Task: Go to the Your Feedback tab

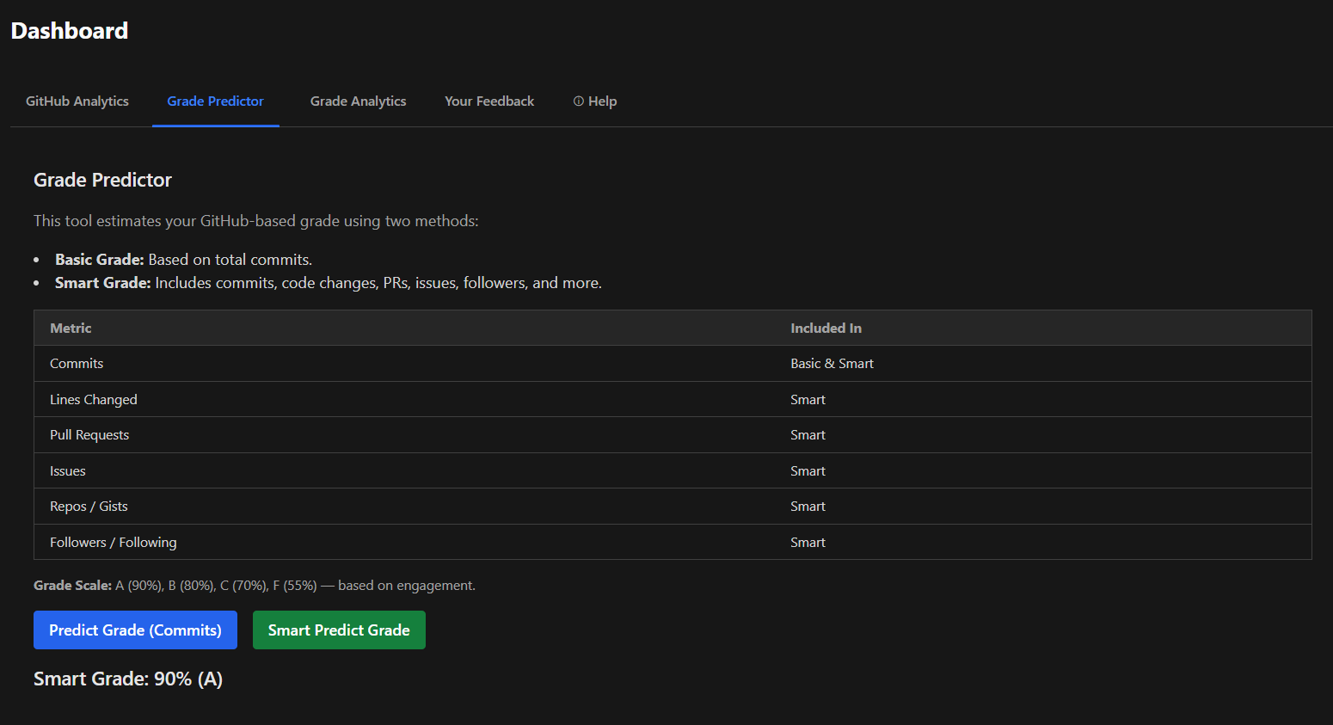Action: click(x=488, y=101)
